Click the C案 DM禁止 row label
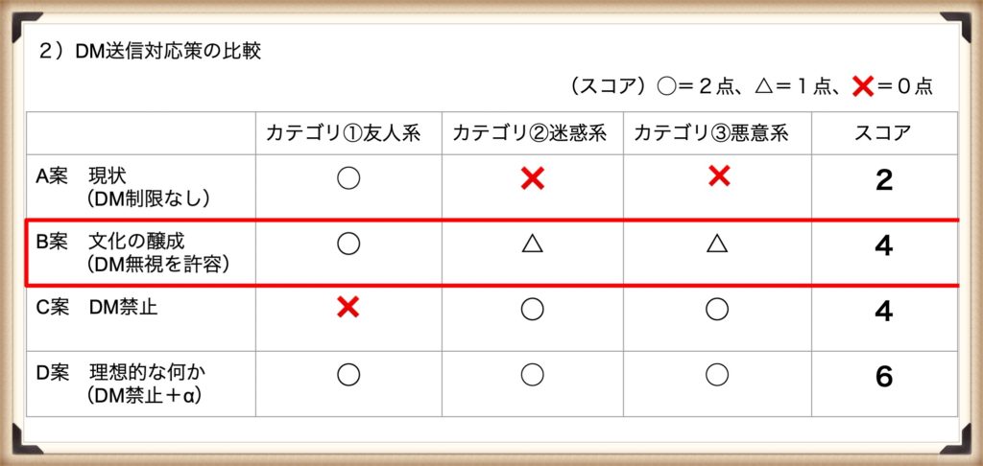 point(97,308)
